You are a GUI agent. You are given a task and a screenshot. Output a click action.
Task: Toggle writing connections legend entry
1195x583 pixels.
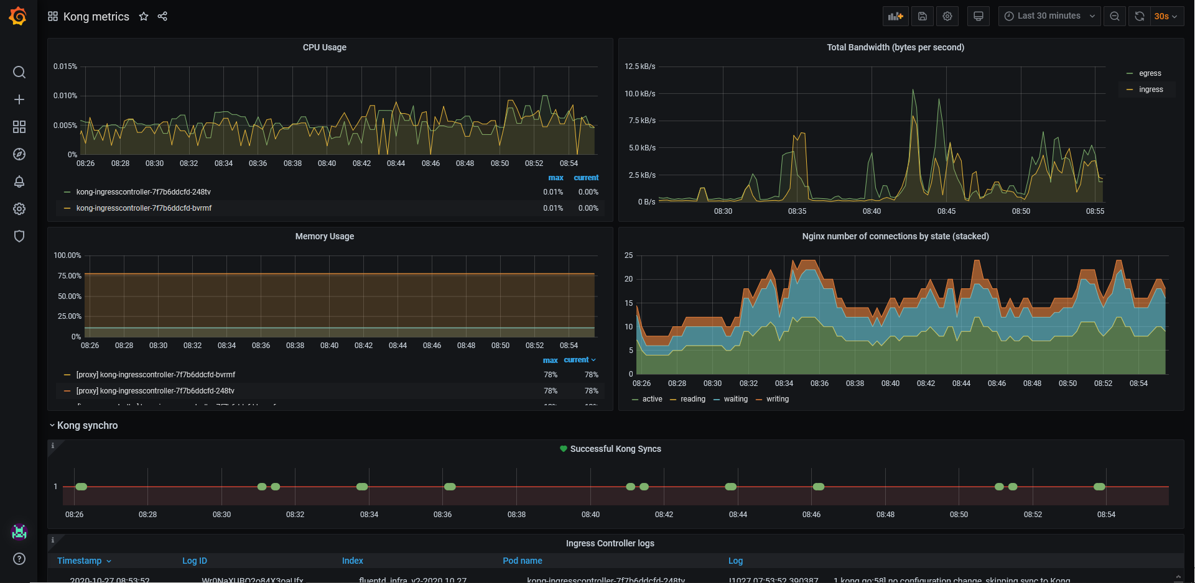coord(778,399)
